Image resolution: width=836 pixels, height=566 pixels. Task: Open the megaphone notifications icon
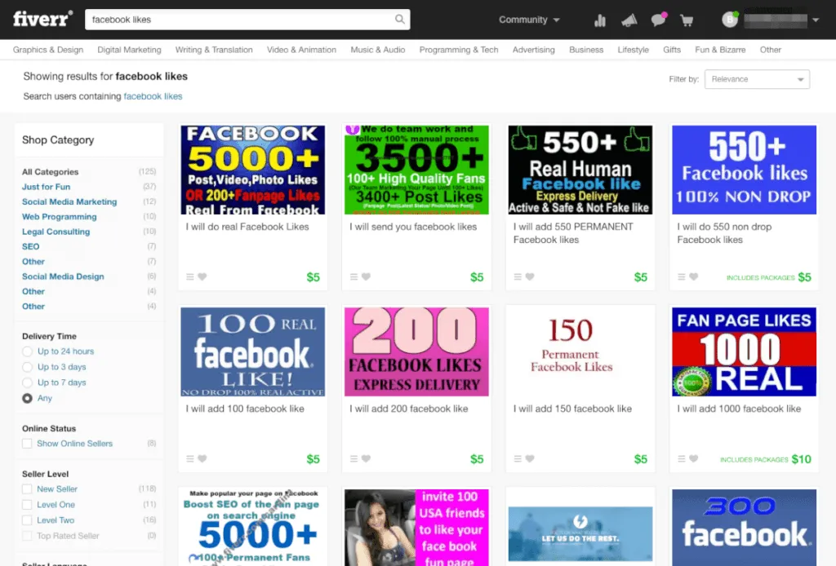(629, 20)
